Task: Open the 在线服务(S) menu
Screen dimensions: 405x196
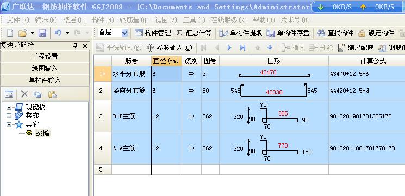Action: 228,20
